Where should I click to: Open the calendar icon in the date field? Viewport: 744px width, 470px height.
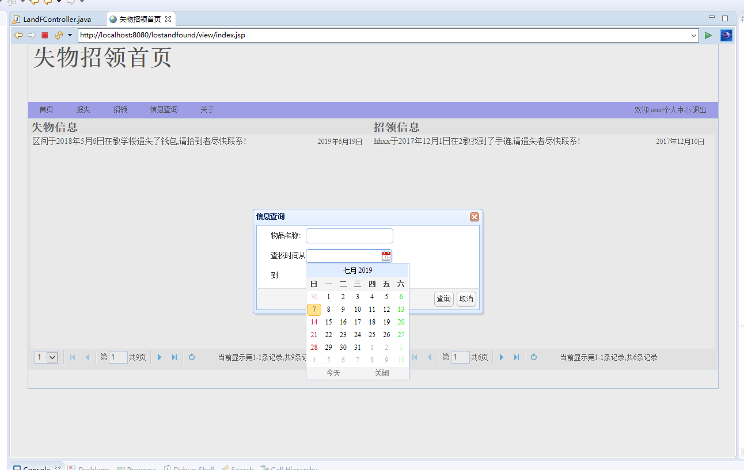386,256
